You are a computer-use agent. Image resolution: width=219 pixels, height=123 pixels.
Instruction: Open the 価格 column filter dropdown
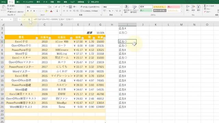[x=82, y=38]
